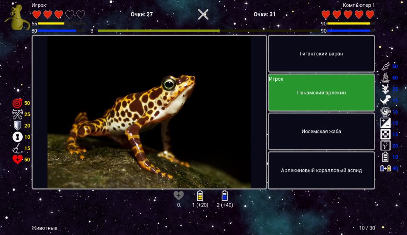Use the blue battery mana potion
Screen dimensions: 407x235
pyautogui.click(x=224, y=196)
